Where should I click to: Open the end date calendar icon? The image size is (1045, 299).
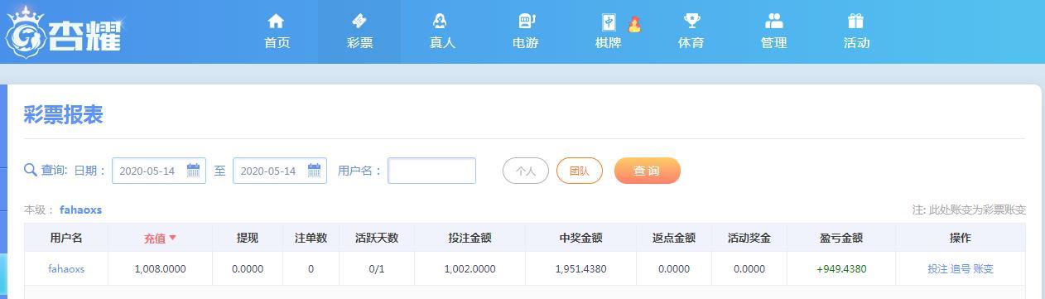click(314, 170)
